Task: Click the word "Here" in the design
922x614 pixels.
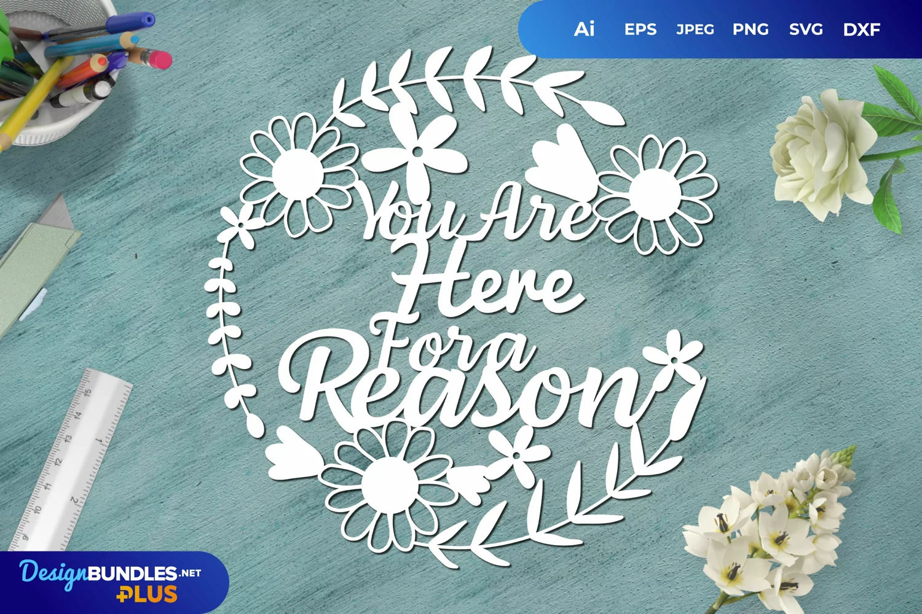Action: 486,282
